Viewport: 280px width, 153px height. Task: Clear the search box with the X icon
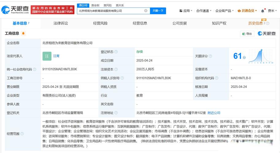click(146, 11)
